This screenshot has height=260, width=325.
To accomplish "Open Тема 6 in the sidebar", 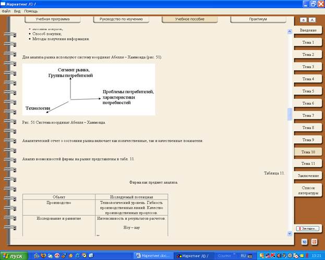I will (308, 103).
